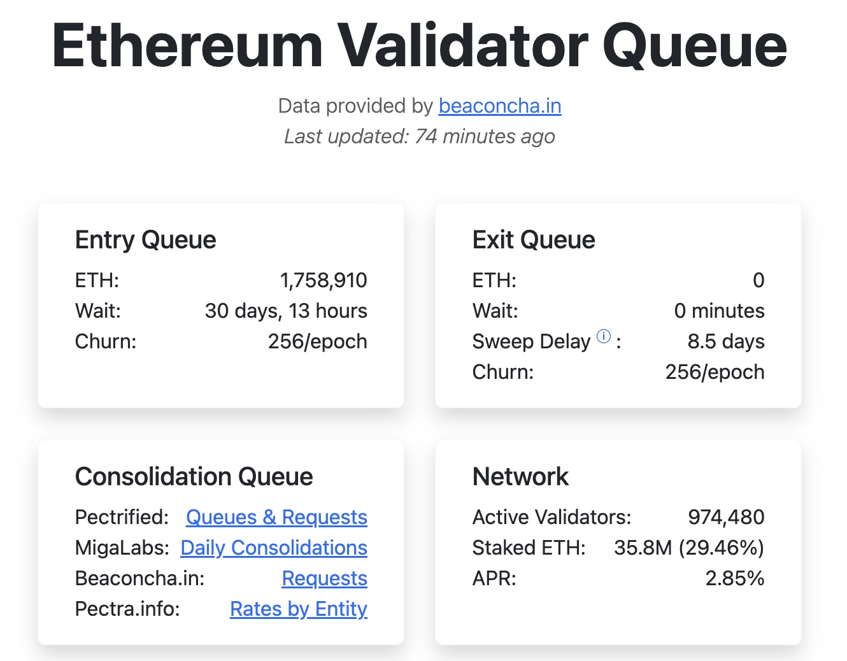Click the Sweep Delay info icon

tap(603, 337)
